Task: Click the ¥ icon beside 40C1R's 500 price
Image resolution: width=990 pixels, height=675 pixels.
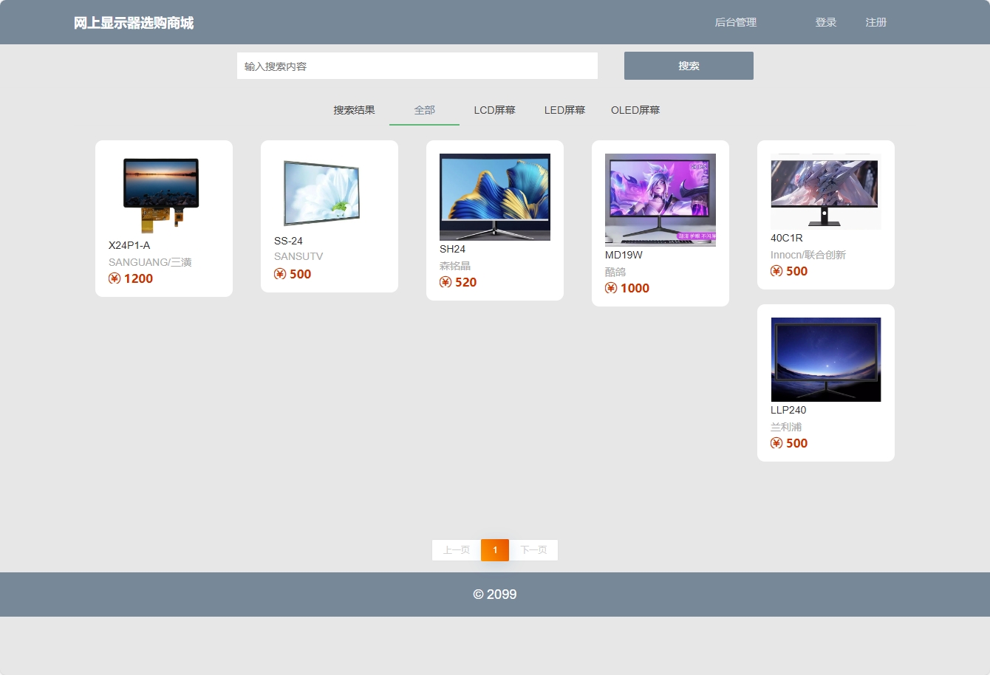Action: click(x=776, y=271)
